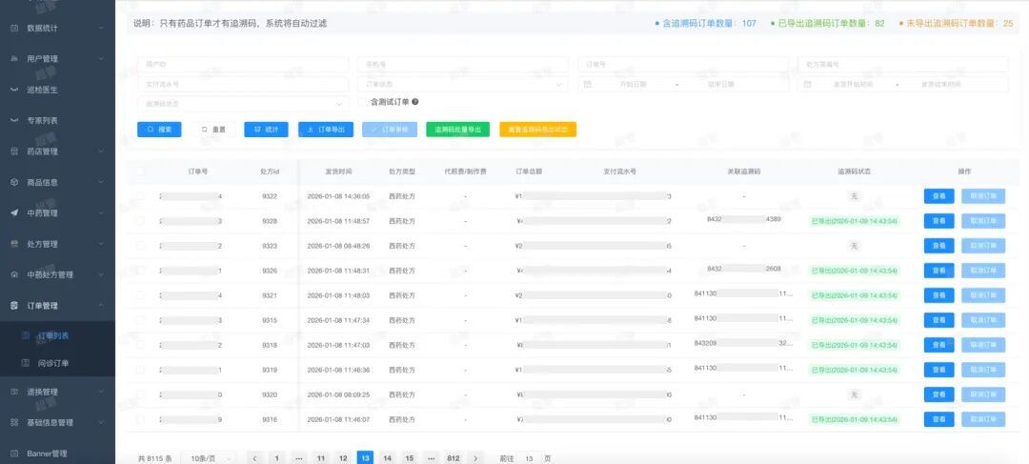Click 查看 for 处方id 9322
Viewport: 1029px width, 464px height.
click(x=939, y=196)
